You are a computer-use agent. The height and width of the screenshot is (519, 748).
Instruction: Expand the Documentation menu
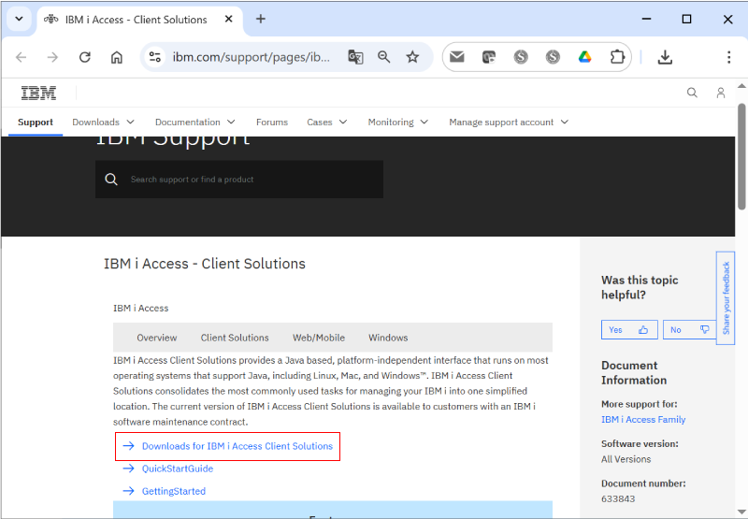pyautogui.click(x=195, y=123)
